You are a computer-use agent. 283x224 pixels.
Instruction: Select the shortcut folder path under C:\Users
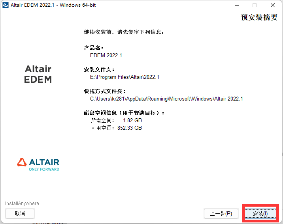pos(166,99)
